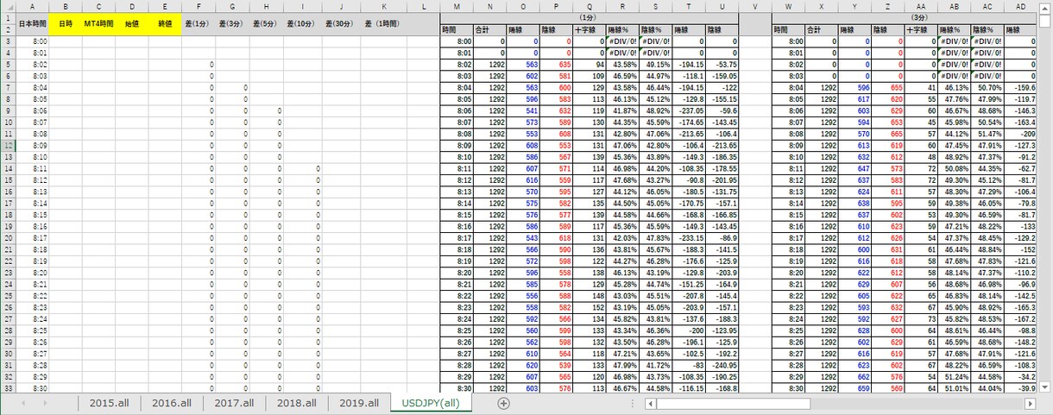
Task: Click vertical scrollbar down arrow
Action: point(1046,387)
